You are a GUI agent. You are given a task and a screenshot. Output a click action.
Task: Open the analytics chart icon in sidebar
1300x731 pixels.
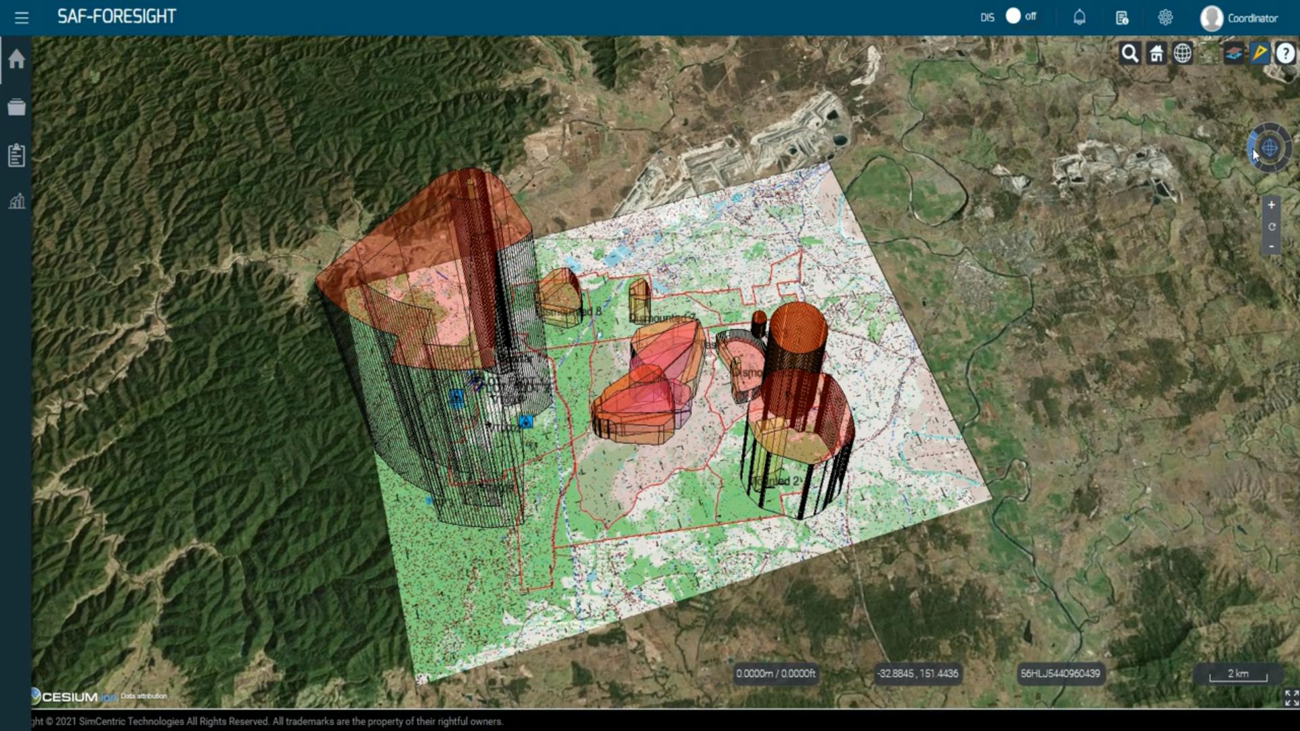tap(17, 201)
